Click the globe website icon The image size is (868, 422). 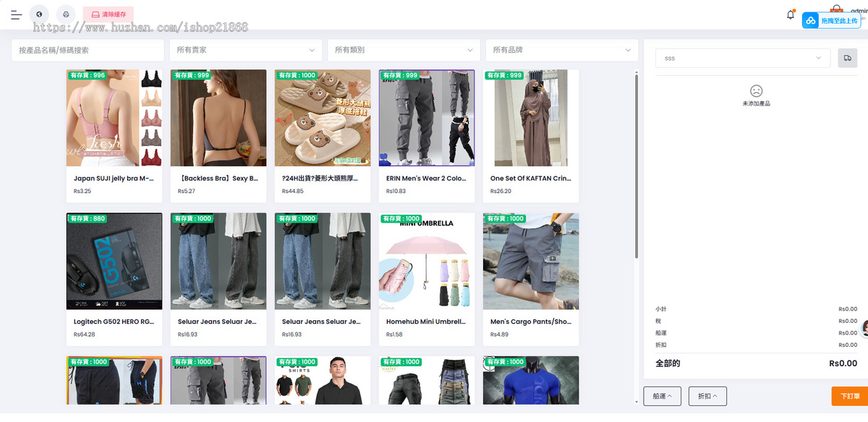coord(39,14)
